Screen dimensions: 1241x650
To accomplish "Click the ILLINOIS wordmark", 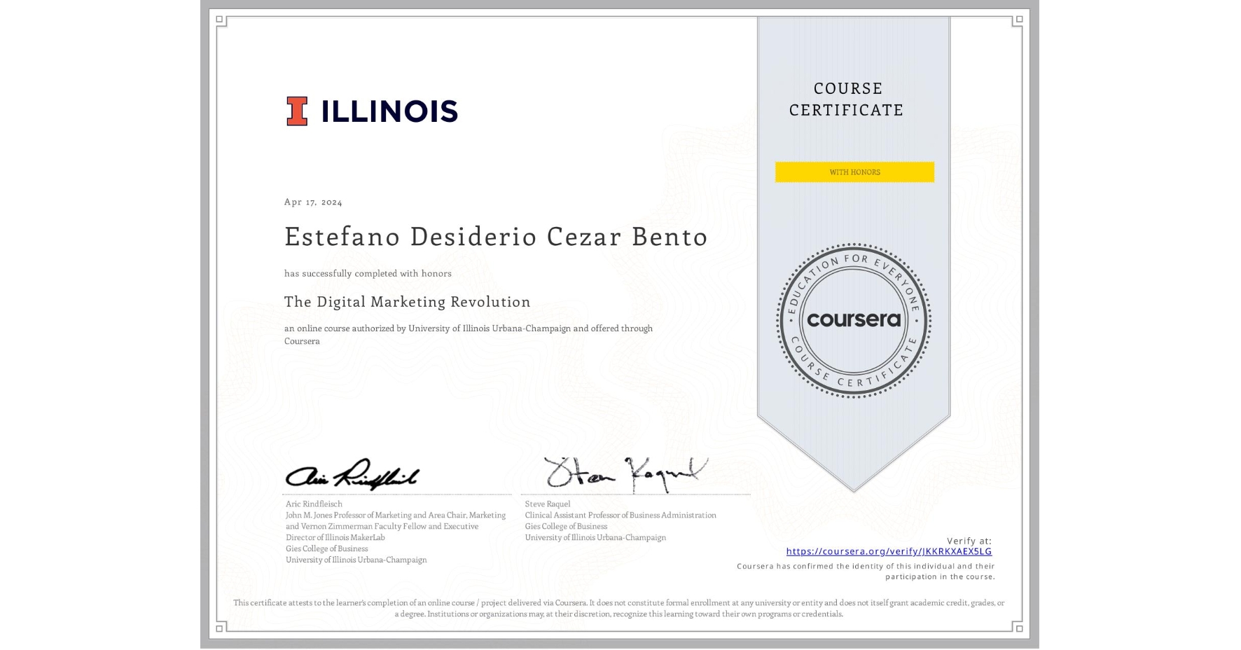I will 389,111.
